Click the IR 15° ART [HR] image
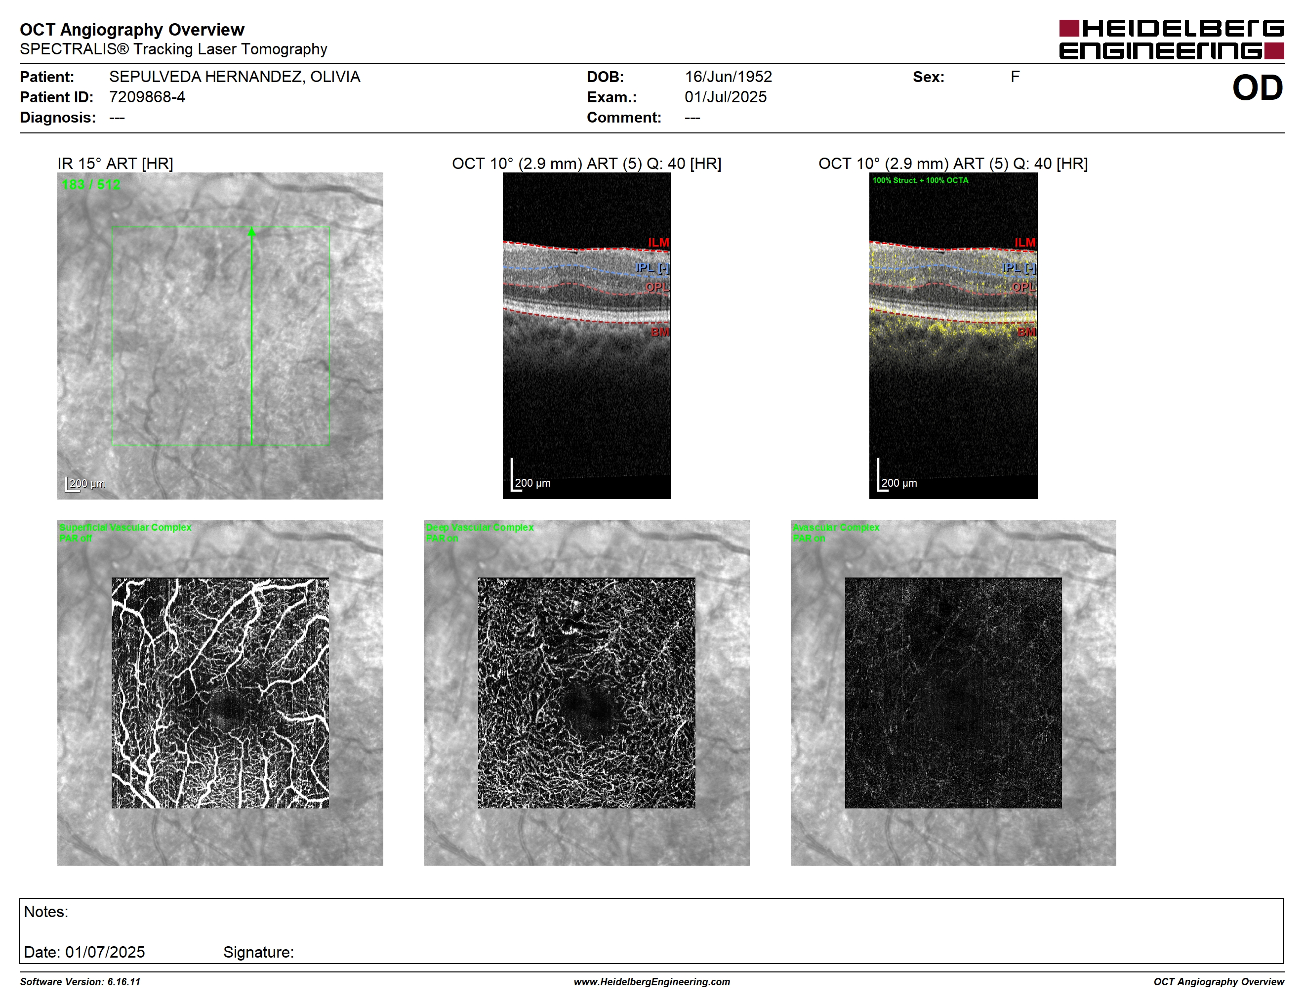 point(220,336)
